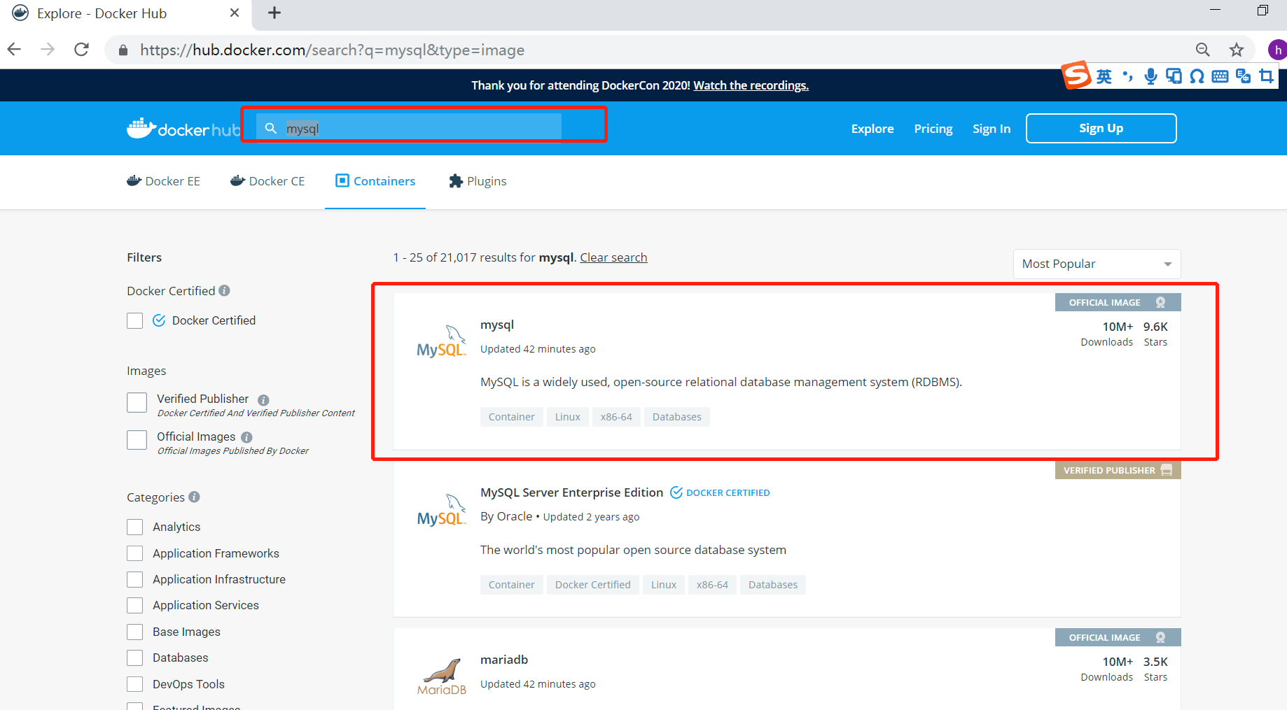This screenshot has width=1287, height=710.
Task: Click the Clear search link
Action: 613,257
